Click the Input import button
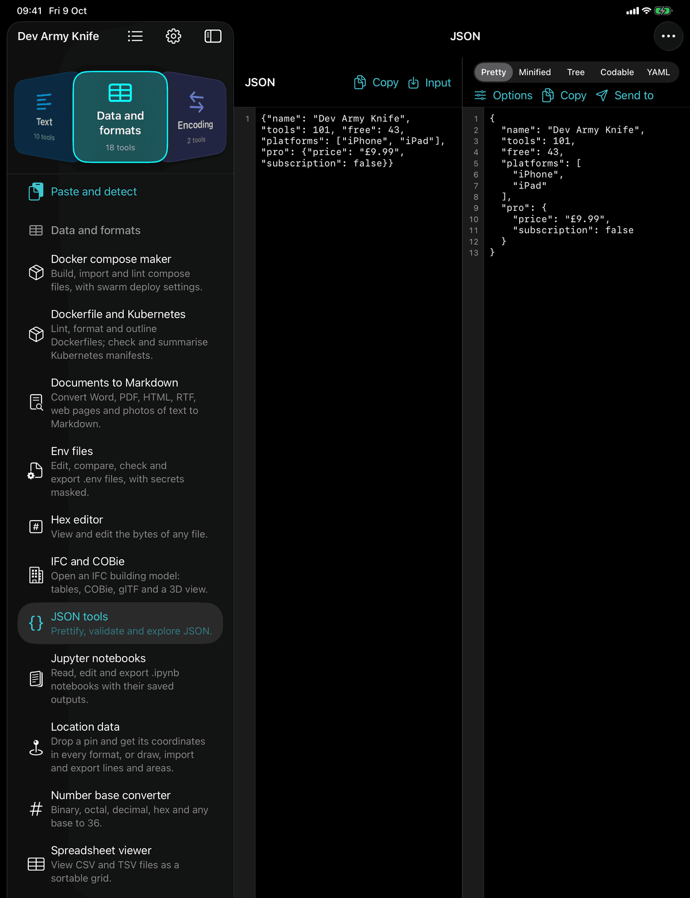This screenshot has height=898, width=690. (x=430, y=83)
